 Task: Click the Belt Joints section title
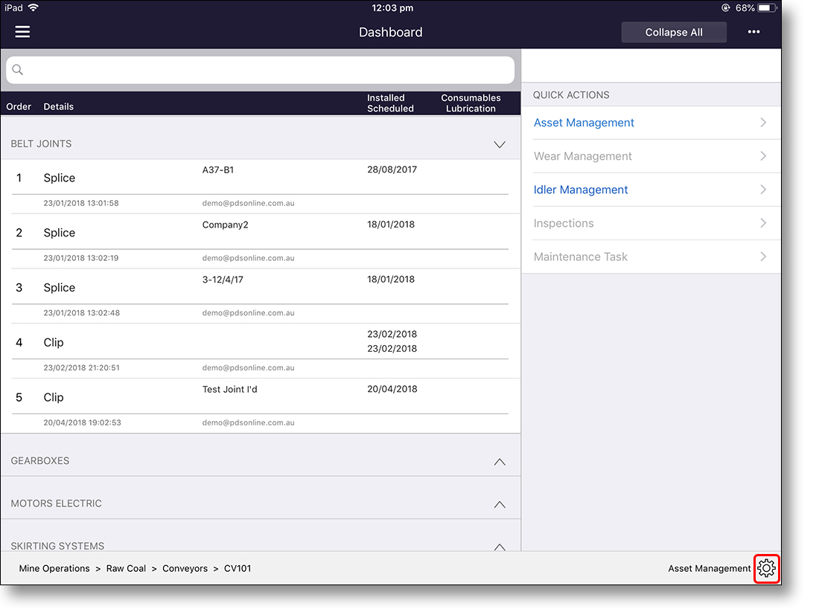(41, 144)
